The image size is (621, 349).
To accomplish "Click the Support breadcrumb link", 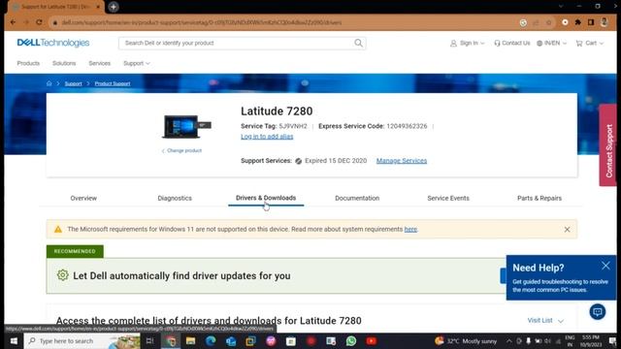I will click(74, 83).
